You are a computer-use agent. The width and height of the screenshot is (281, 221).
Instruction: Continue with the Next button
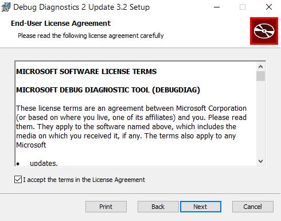tap(200, 207)
